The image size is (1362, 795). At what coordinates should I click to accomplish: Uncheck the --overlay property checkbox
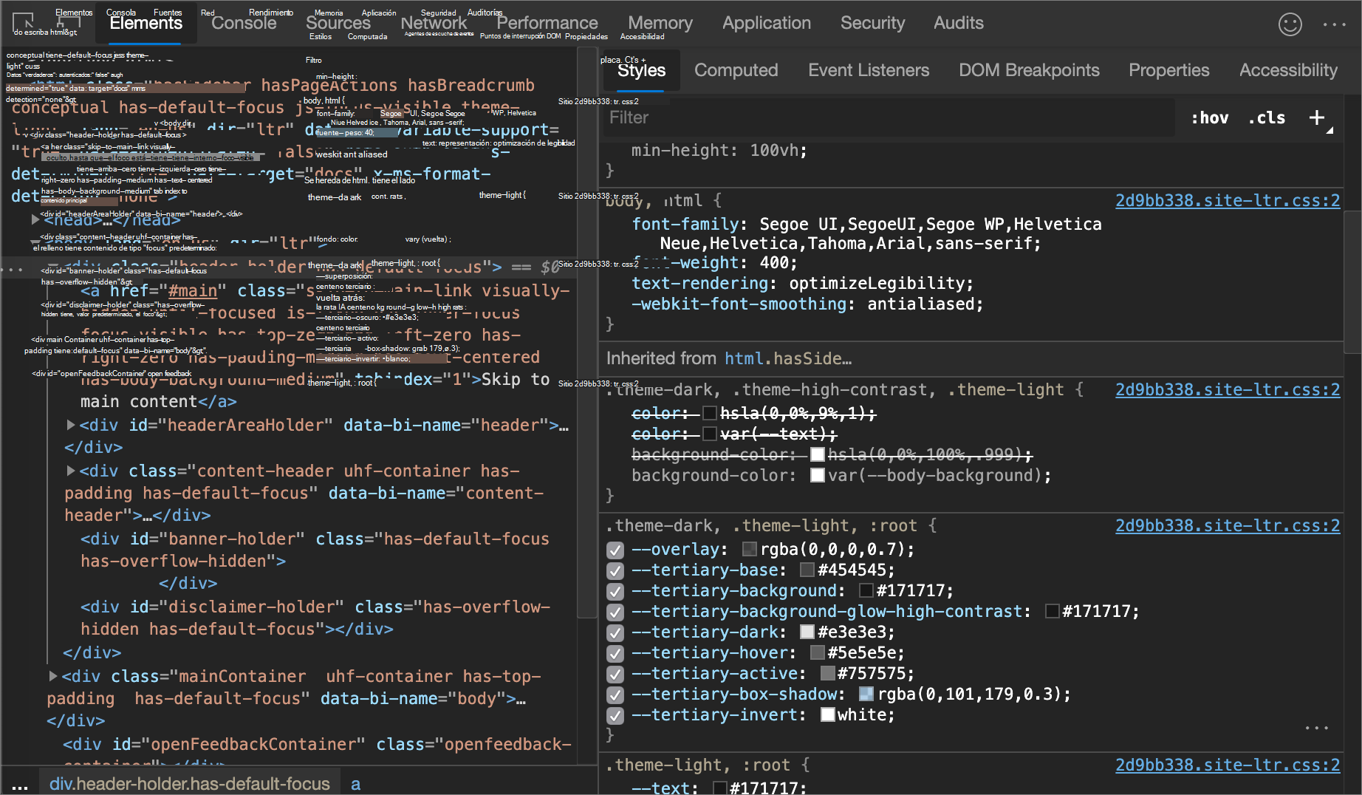(615, 550)
